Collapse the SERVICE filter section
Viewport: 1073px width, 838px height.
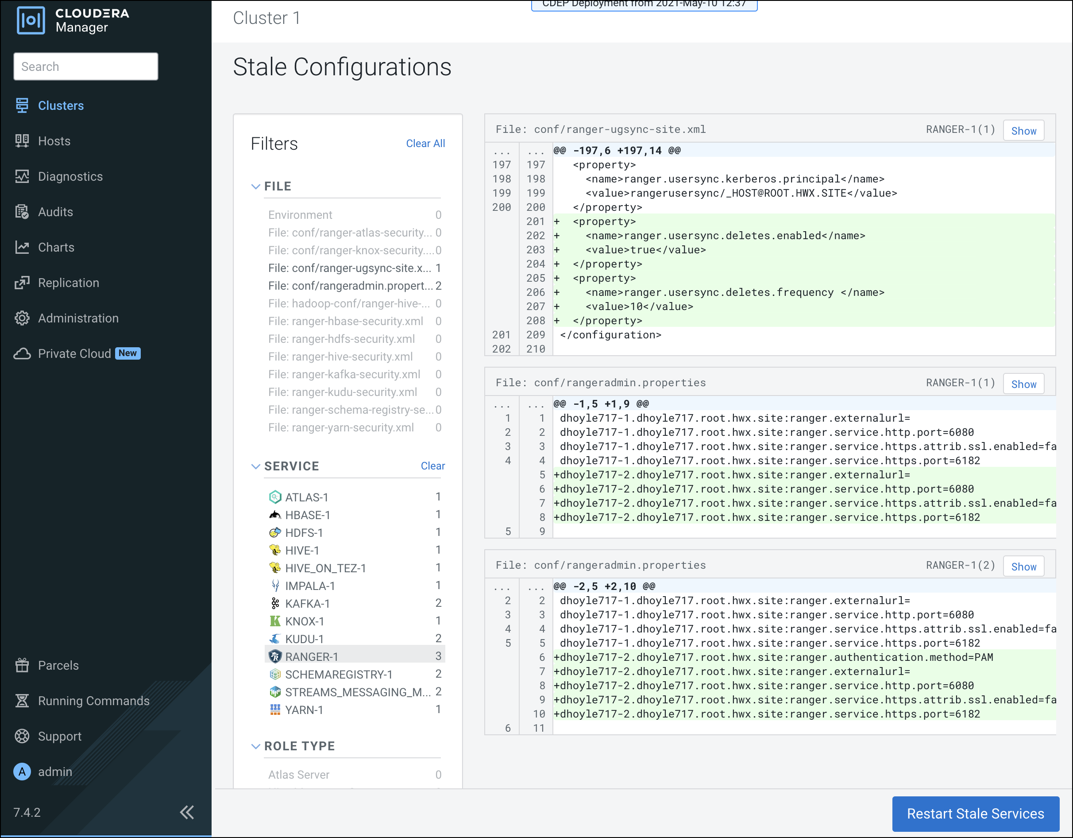255,466
